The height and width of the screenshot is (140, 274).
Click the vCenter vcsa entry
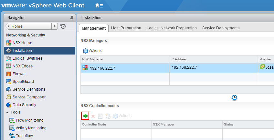267,67
